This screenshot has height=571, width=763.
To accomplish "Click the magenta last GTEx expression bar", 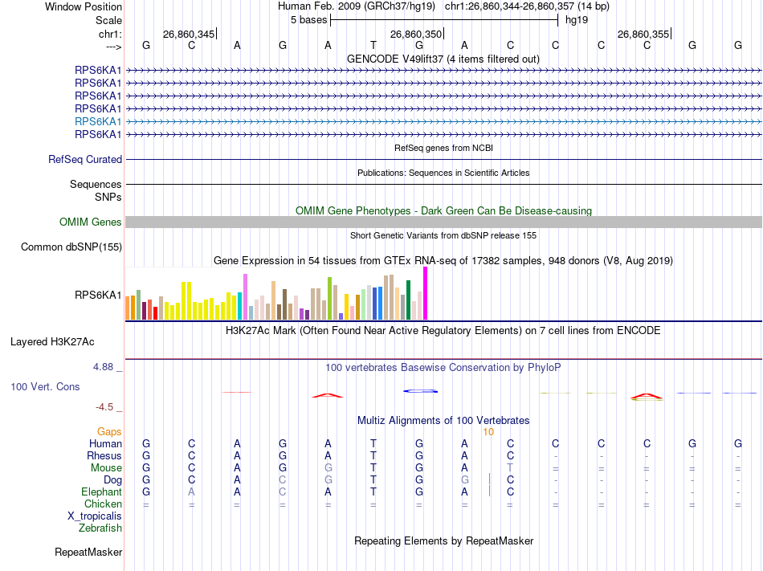I will [426, 293].
